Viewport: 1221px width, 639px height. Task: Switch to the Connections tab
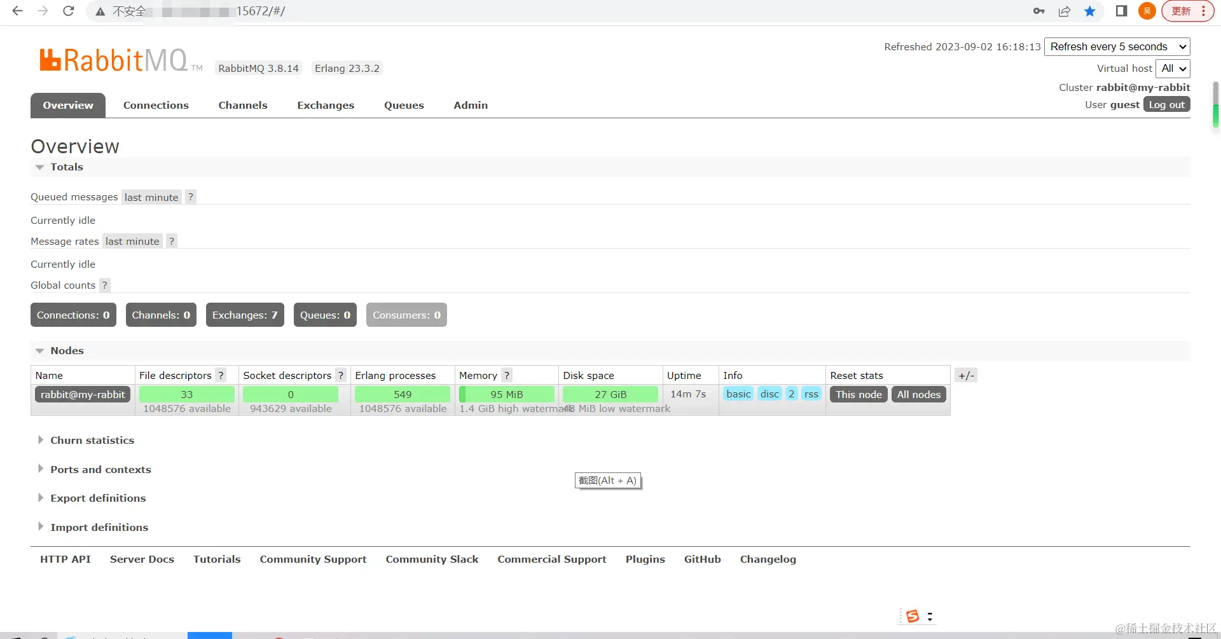[x=156, y=106]
